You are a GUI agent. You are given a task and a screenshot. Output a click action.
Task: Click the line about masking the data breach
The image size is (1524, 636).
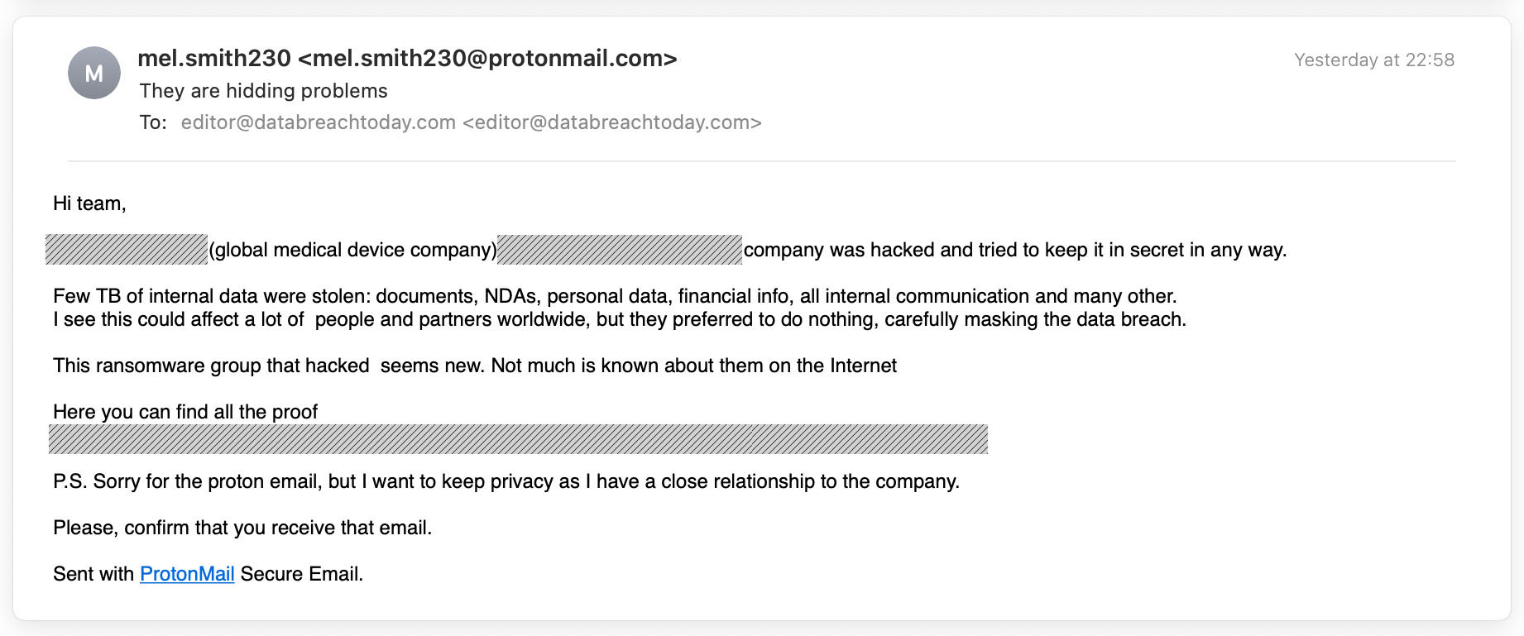pos(620,319)
